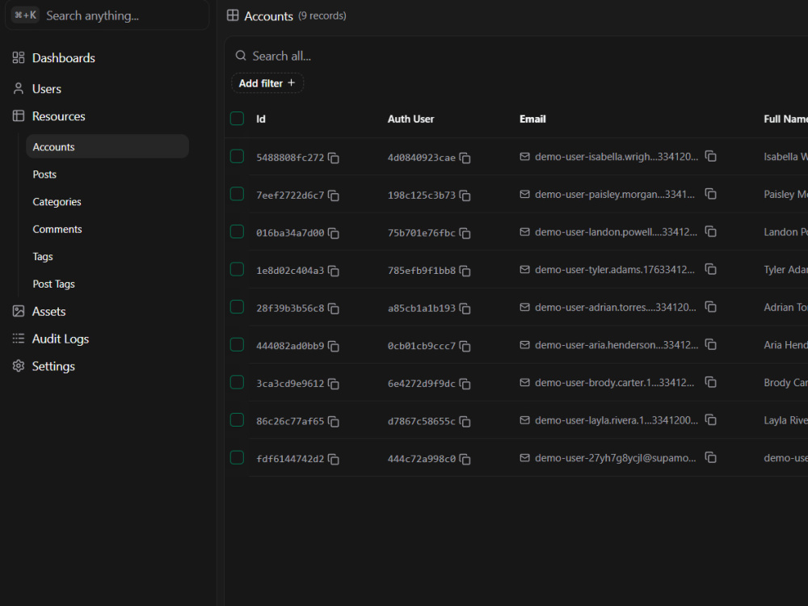Copy the layla.rivera email address
Image resolution: width=808 pixels, height=606 pixels.
tap(710, 419)
